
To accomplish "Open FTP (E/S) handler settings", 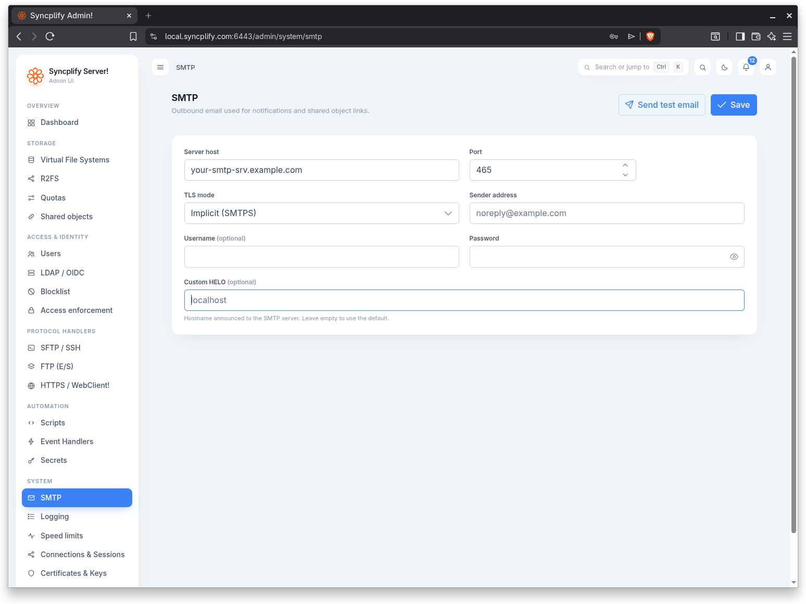I will click(x=77, y=367).
